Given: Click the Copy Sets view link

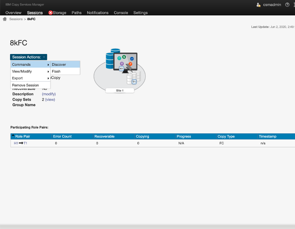Looking at the screenshot, I should click(50, 100).
